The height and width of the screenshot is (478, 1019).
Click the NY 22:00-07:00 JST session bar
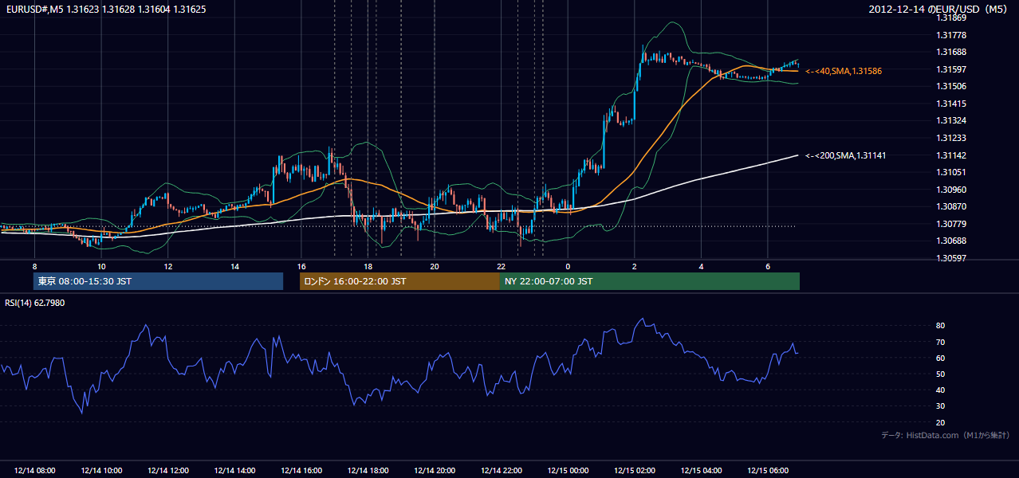coord(650,281)
